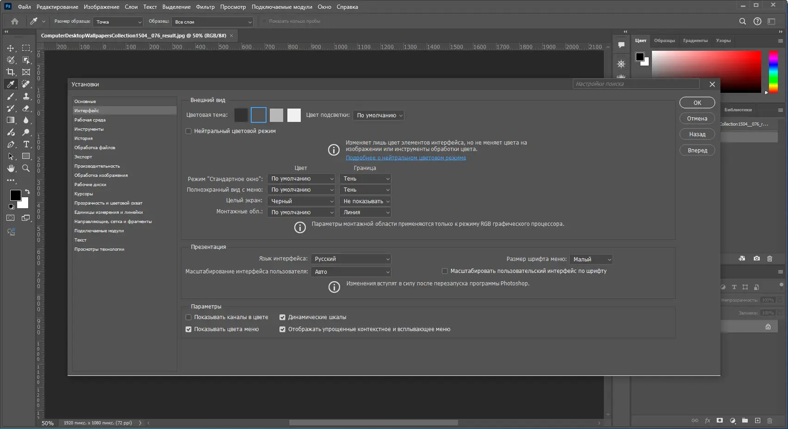Open the Фильтр menu
788x429 pixels.
pyautogui.click(x=205, y=7)
